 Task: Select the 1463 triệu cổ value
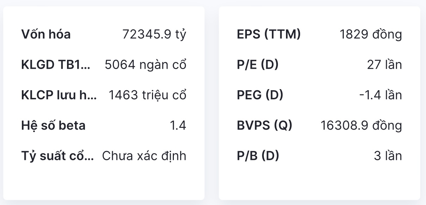coord(147,95)
